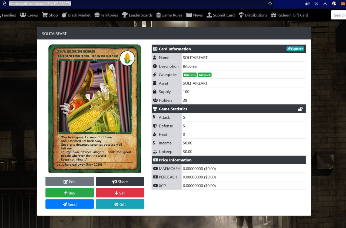This screenshot has height=228, width=346.
Task: Click the PEPECASH price value
Action: point(199,177)
